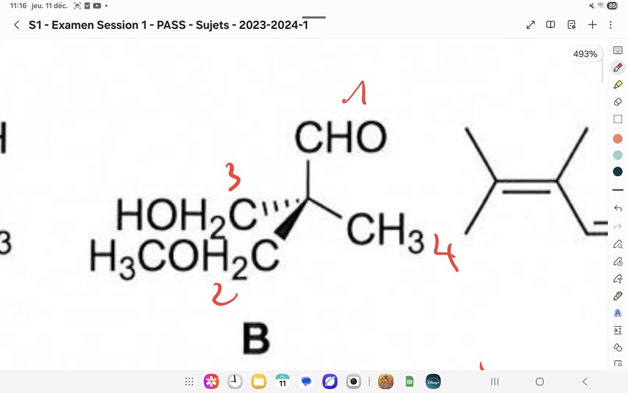Switch to the eraser tool
628x393 pixels.
(617, 101)
